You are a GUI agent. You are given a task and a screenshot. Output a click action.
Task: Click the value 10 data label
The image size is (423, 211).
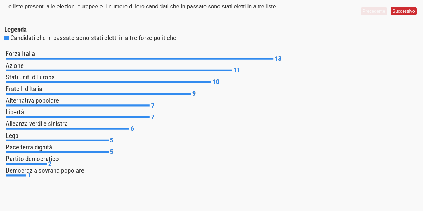coord(216,82)
